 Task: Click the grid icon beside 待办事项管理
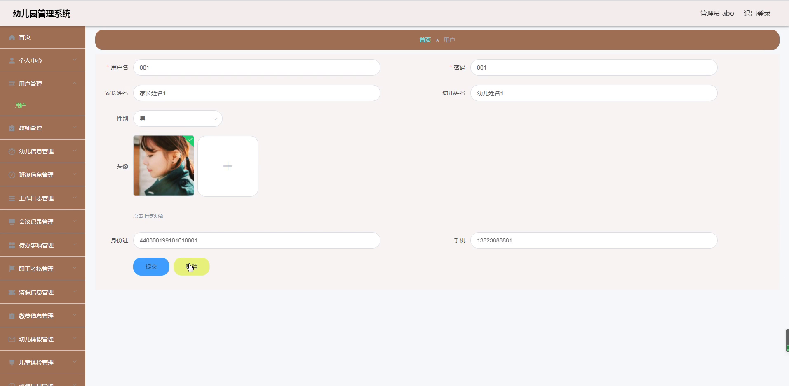(x=12, y=245)
